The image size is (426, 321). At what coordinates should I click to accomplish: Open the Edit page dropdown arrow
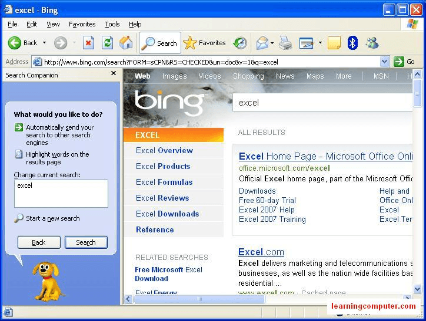coord(320,43)
